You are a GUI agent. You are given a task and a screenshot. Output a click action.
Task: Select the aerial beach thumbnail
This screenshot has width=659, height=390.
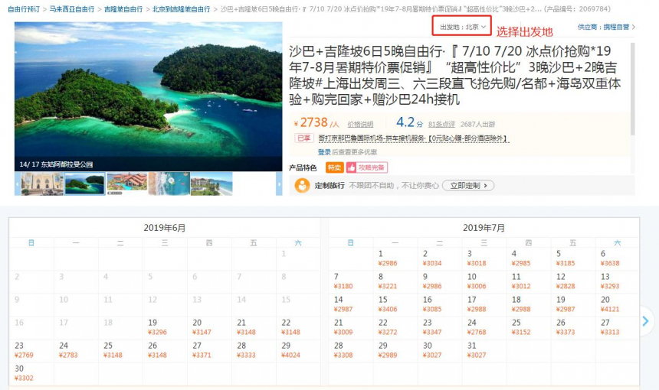pos(169,184)
